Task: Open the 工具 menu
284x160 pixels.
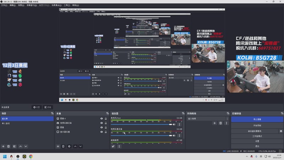Action: click(x=67, y=5)
